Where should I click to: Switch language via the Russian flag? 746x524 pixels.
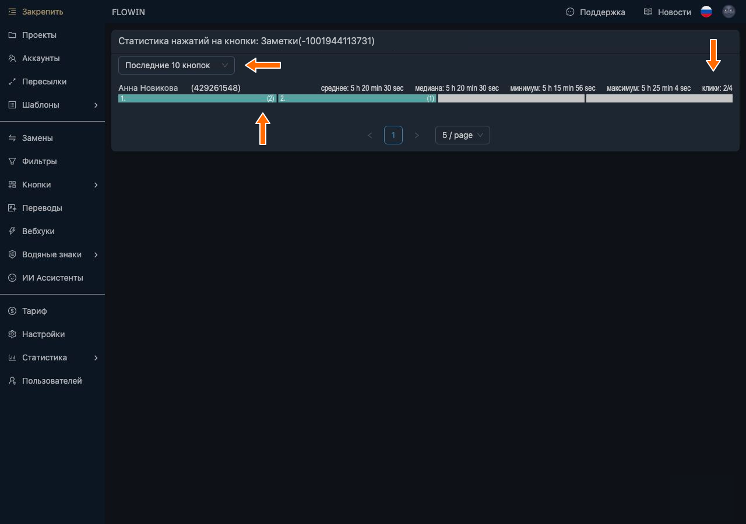tap(706, 12)
